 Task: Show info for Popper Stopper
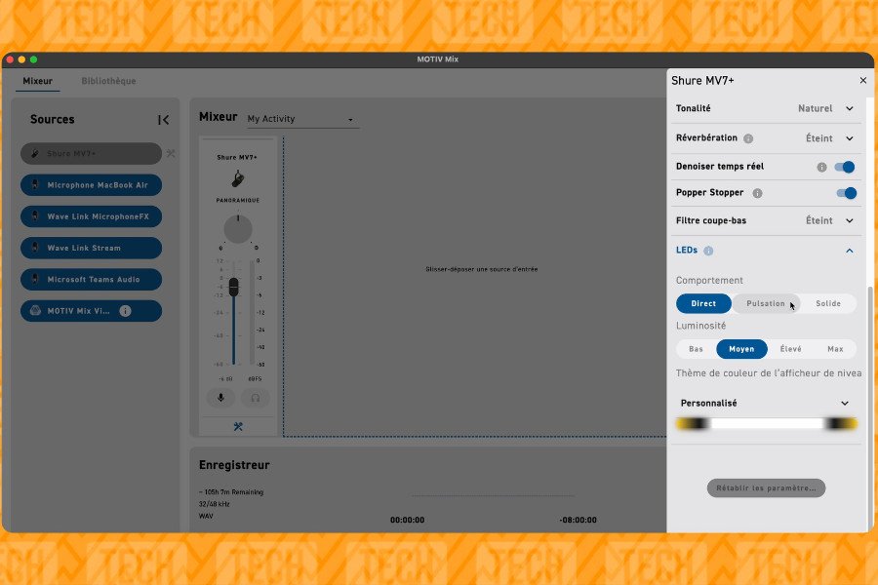click(x=757, y=193)
